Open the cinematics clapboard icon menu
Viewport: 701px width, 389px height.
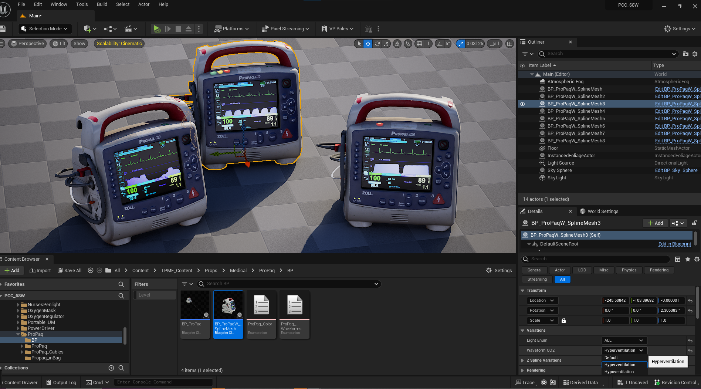click(x=131, y=28)
